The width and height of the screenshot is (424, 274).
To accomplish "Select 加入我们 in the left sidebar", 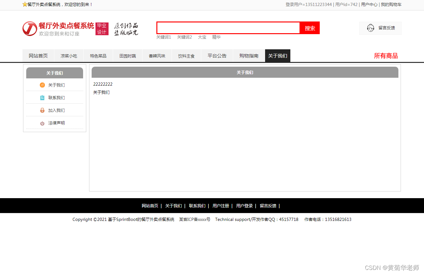I will [57, 110].
